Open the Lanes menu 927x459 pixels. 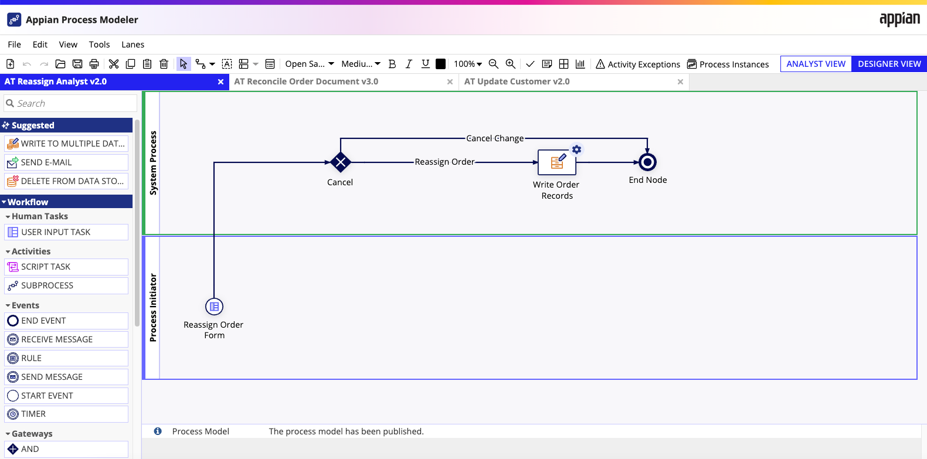[x=133, y=45]
